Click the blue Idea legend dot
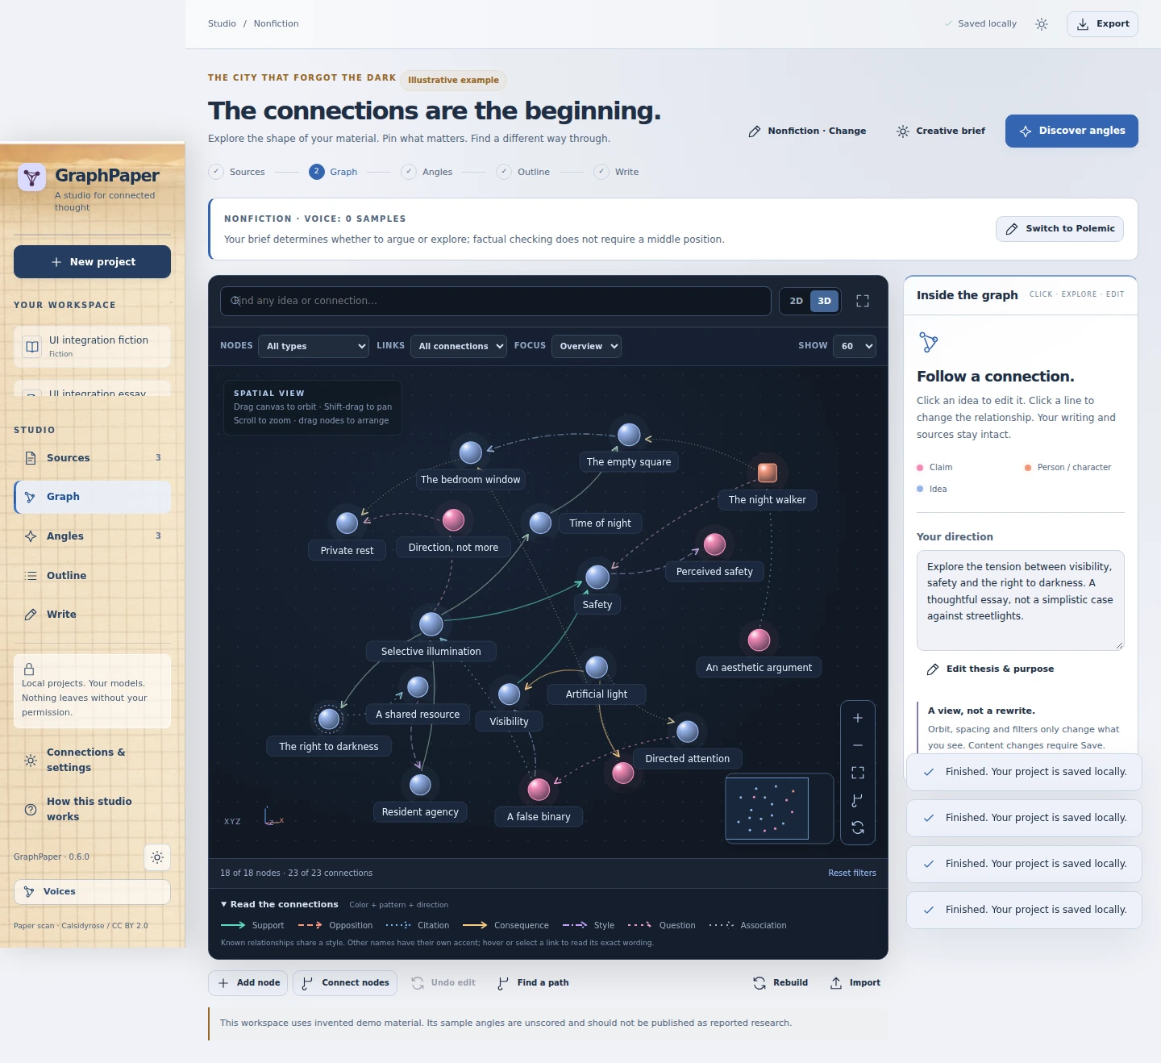Image resolution: width=1161 pixels, height=1063 pixels. click(920, 489)
